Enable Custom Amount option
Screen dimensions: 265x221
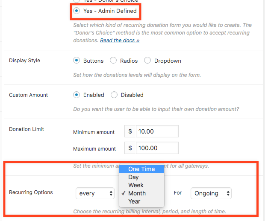[77, 95]
